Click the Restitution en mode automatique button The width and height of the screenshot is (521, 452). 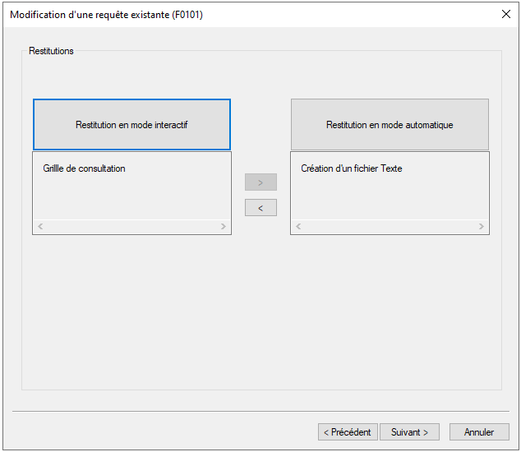click(390, 125)
